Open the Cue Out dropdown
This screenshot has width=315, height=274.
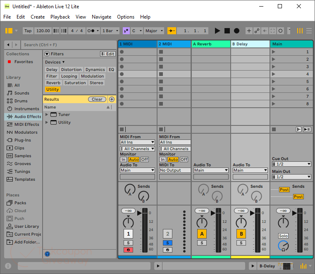click(291, 164)
